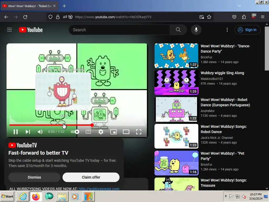Save page to Pocket

click(x=234, y=17)
